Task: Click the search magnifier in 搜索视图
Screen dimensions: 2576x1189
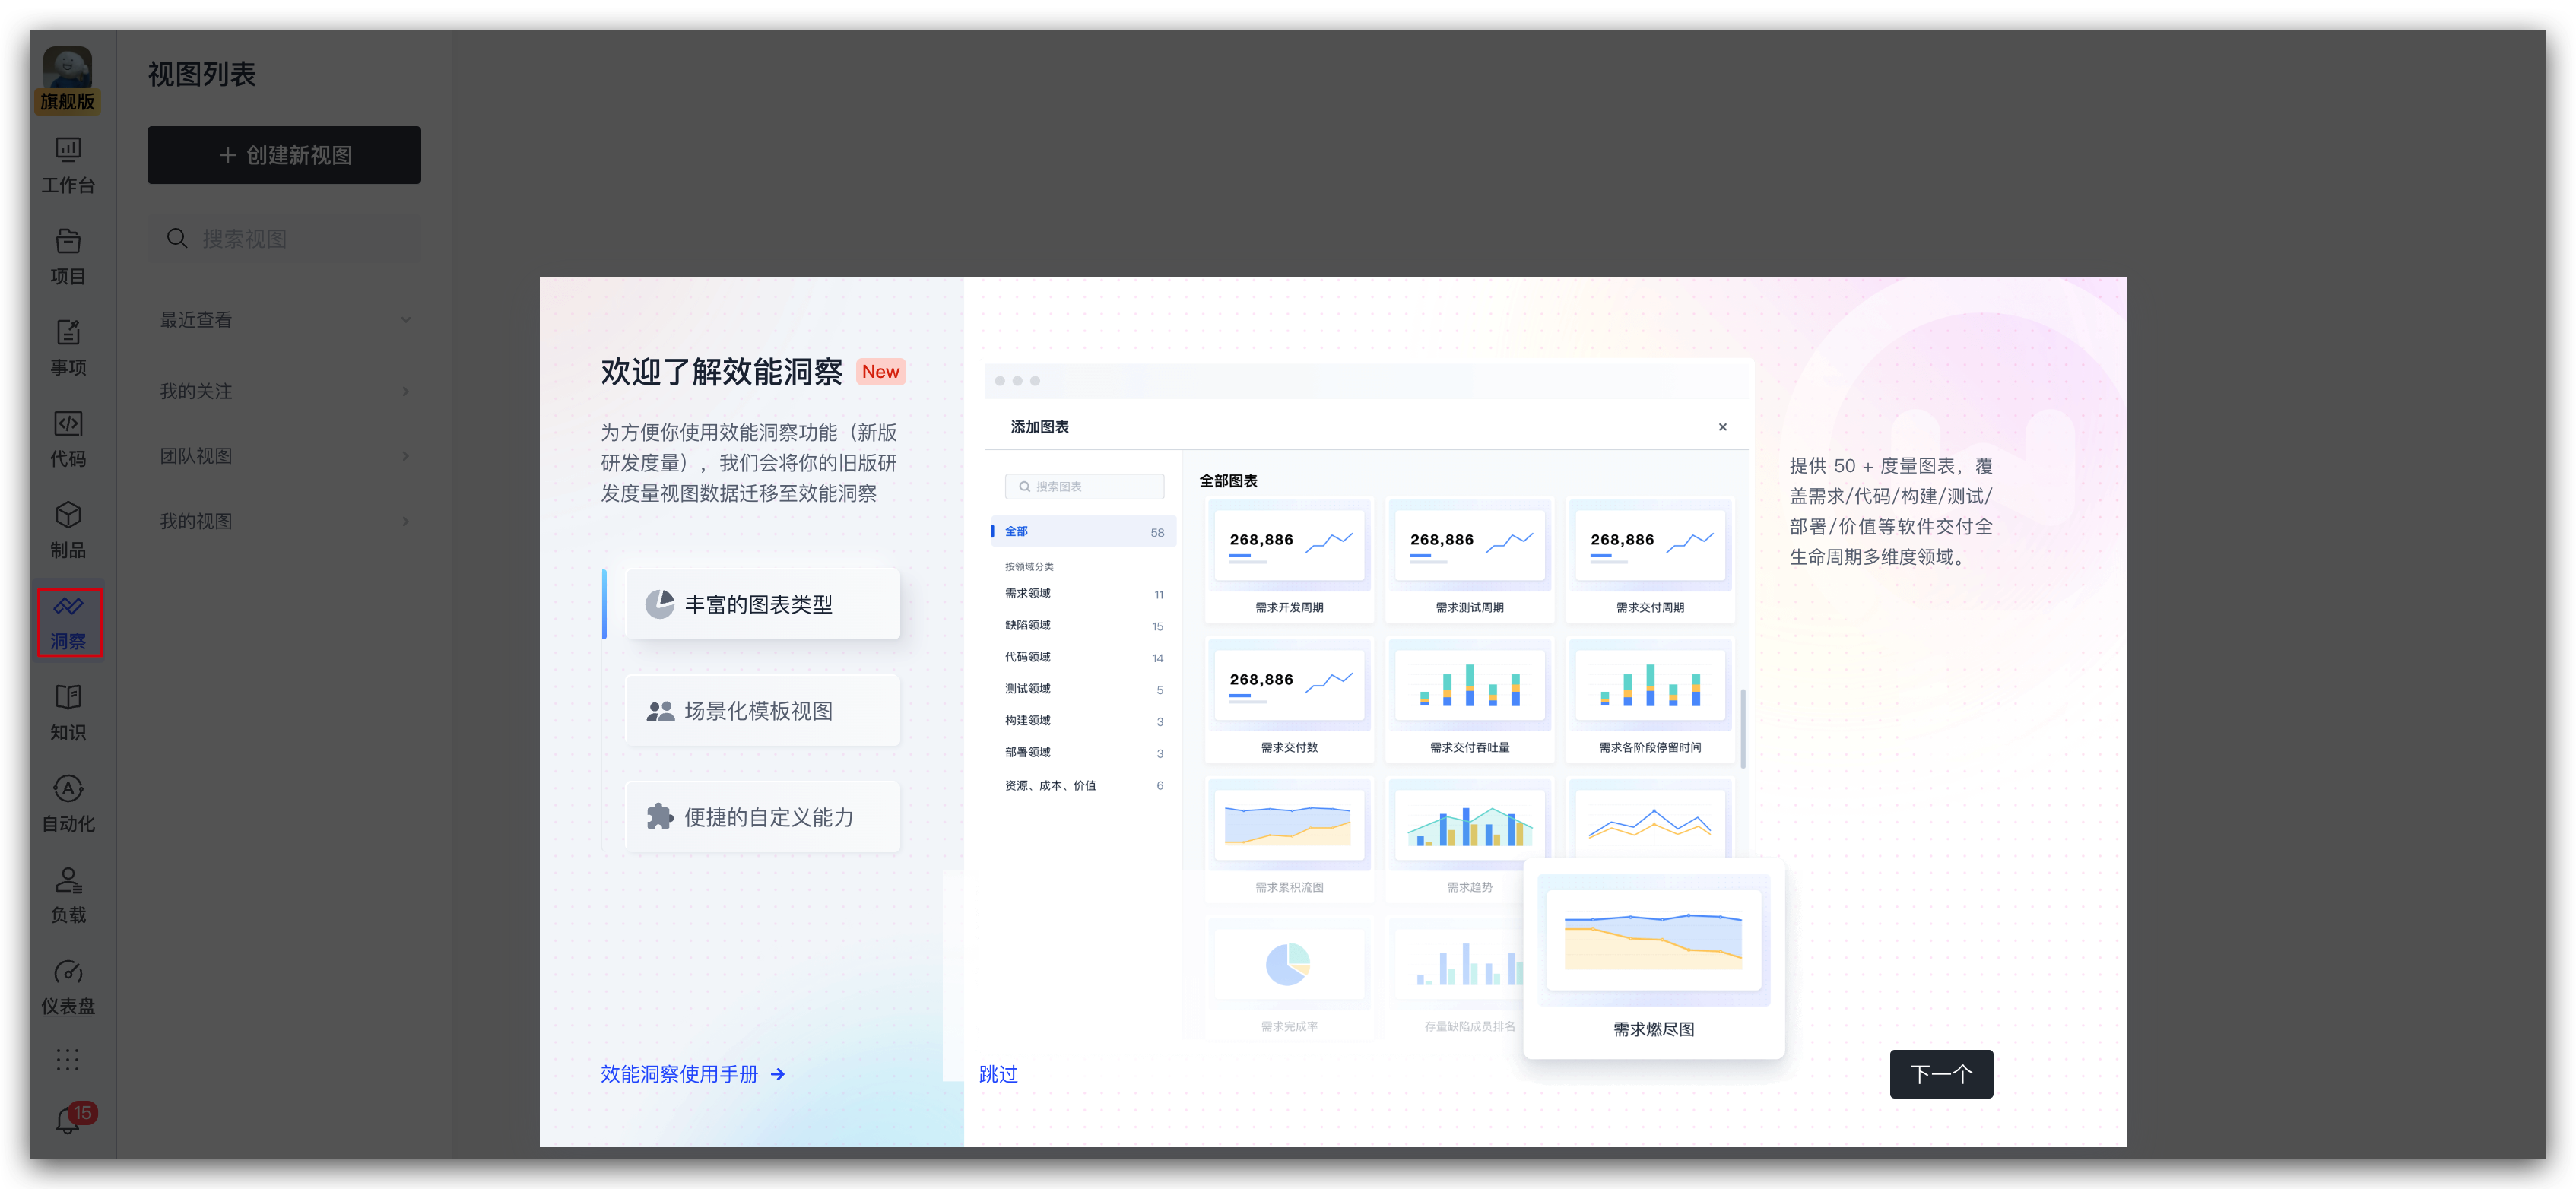Action: (177, 238)
